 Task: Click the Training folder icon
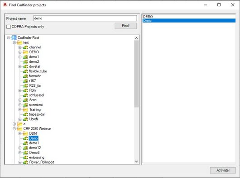click(25, 109)
